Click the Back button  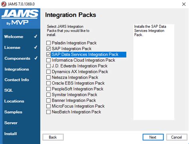tap(53, 137)
